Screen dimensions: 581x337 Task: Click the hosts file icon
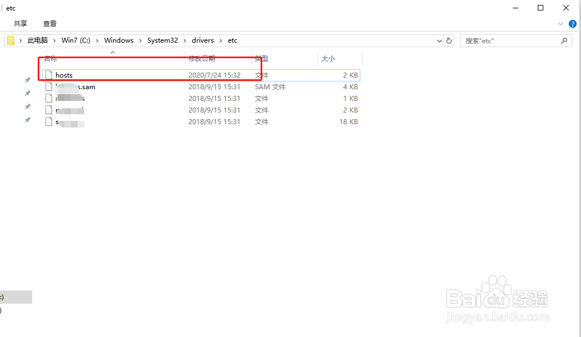tap(49, 75)
